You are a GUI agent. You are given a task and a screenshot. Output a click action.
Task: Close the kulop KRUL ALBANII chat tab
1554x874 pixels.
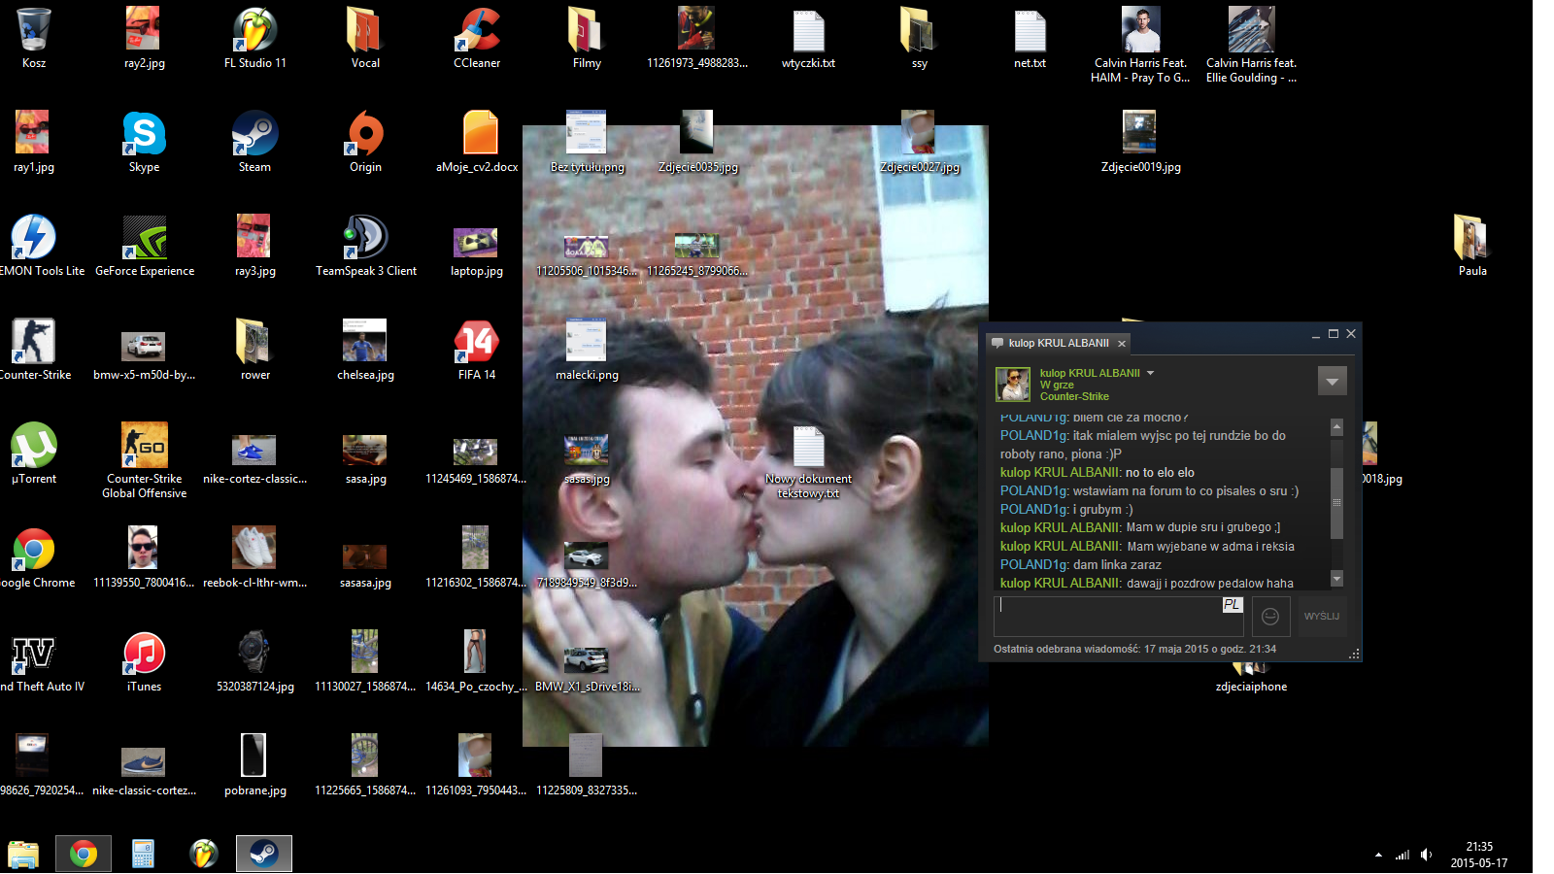pyautogui.click(x=1122, y=344)
